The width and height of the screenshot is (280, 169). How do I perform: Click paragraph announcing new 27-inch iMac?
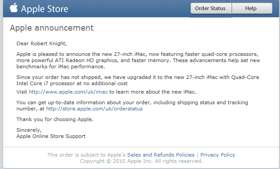[138, 60]
